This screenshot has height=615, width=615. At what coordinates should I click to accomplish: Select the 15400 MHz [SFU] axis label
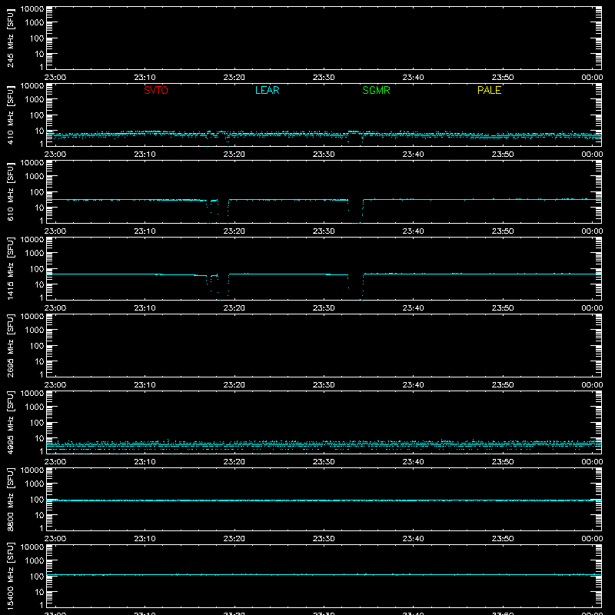point(10,576)
